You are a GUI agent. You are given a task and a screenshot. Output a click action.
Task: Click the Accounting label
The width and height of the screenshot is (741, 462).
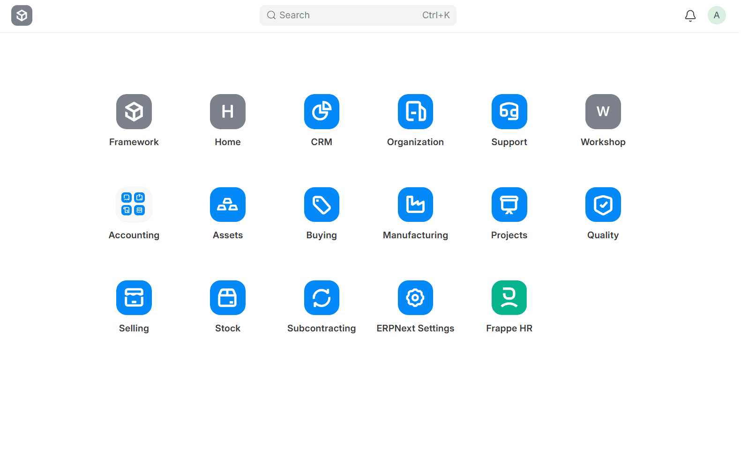(134, 235)
